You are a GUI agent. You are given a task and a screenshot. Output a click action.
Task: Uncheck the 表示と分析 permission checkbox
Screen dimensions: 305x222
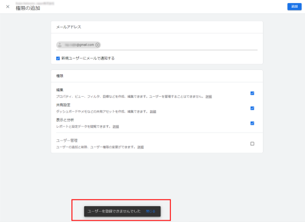coord(252,123)
